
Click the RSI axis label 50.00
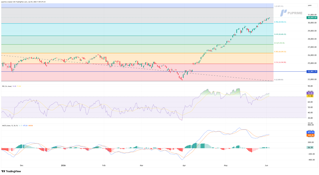point(310,107)
